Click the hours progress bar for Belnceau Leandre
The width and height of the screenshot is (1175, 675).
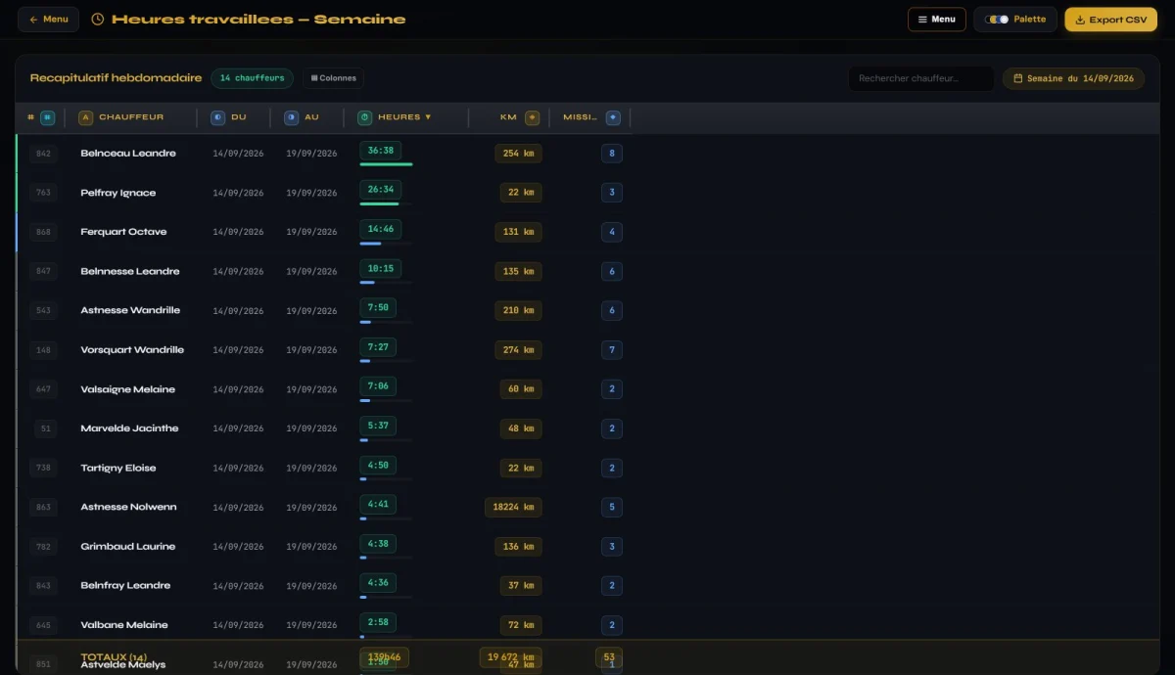(386, 164)
